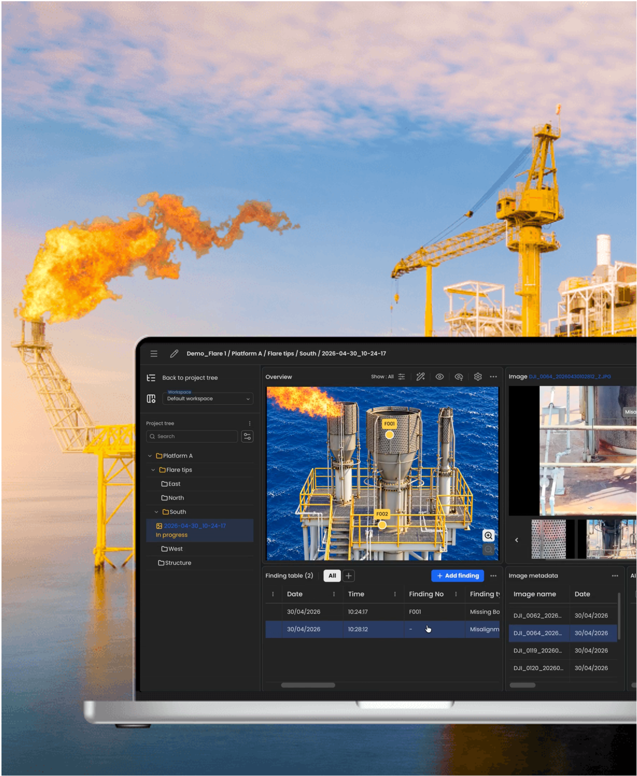Select the All finding table tab

coord(332,576)
